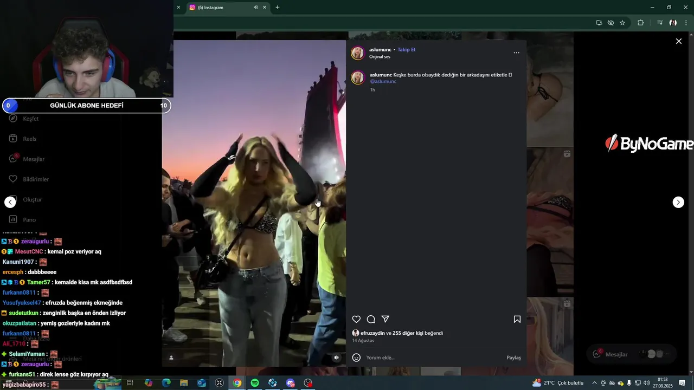The image size is (694, 390).
Task: Save the post with bookmark icon
Action: click(517, 320)
